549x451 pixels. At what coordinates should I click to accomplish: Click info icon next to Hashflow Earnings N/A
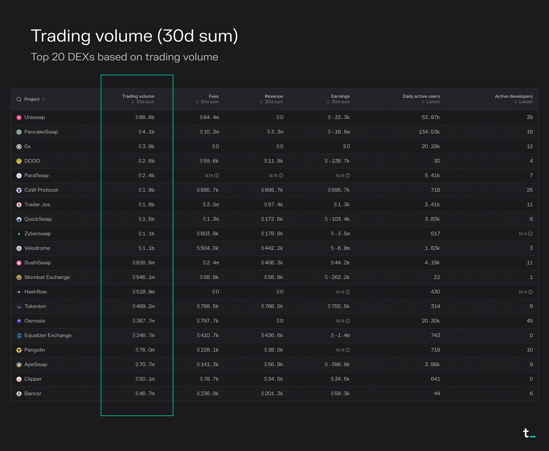348,292
